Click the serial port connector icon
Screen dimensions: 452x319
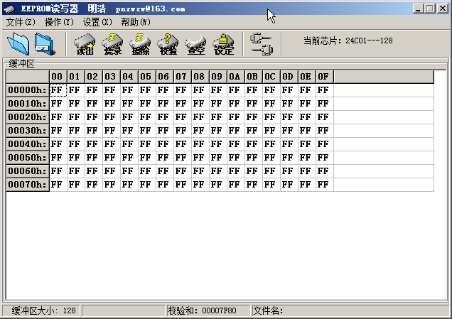(262, 44)
